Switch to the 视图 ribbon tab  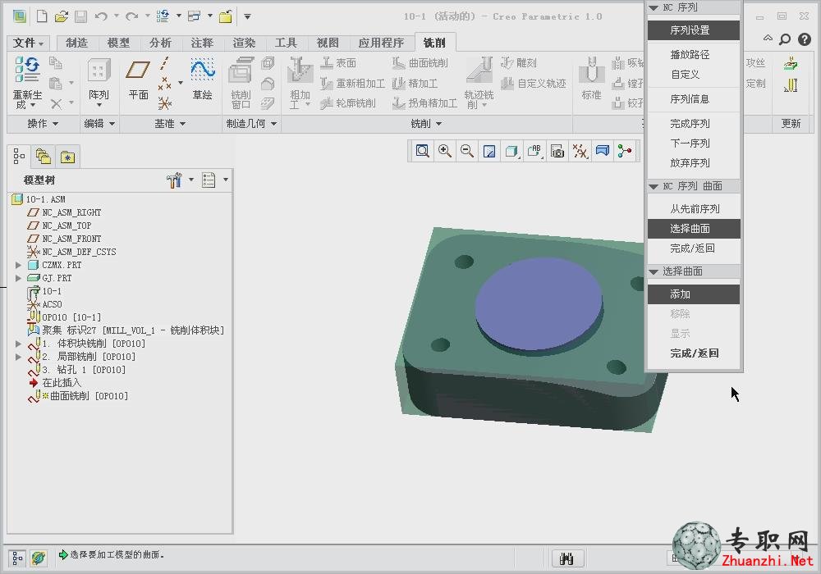pyautogui.click(x=328, y=43)
